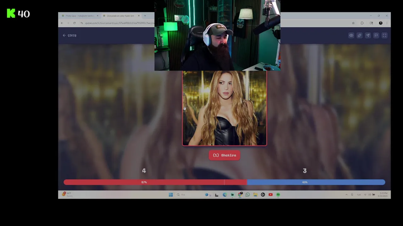Open a new browser tab

[145, 16]
